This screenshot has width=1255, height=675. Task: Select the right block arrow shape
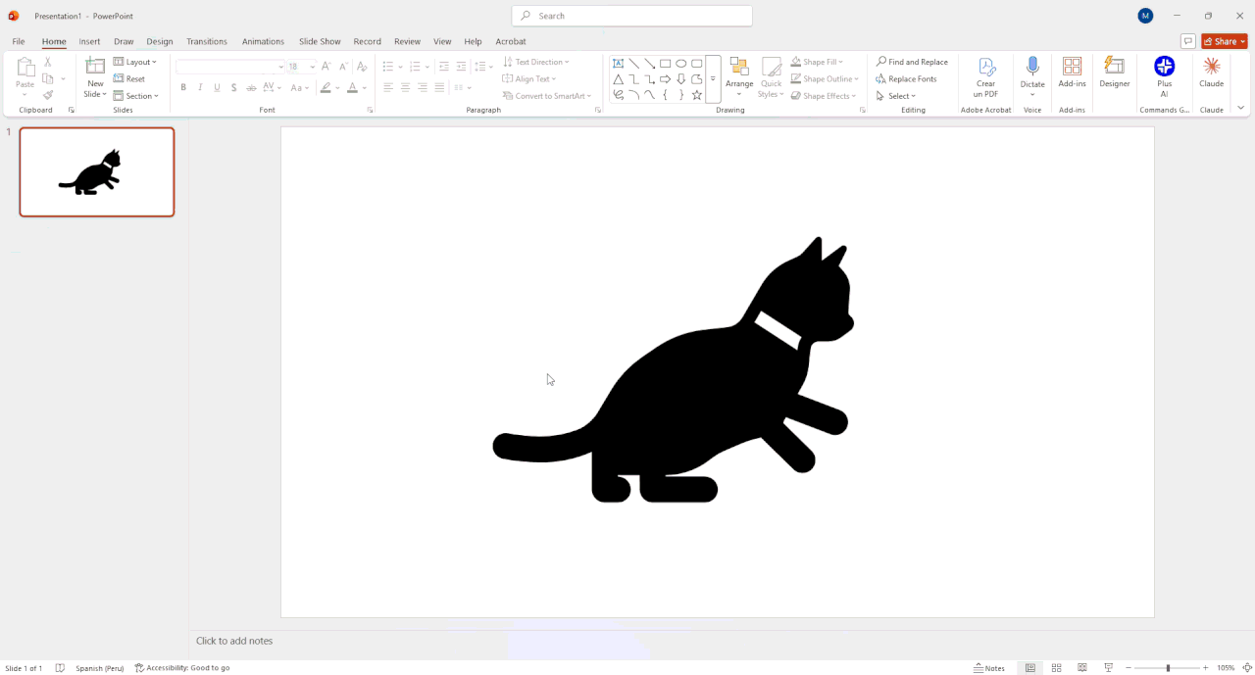(x=665, y=79)
